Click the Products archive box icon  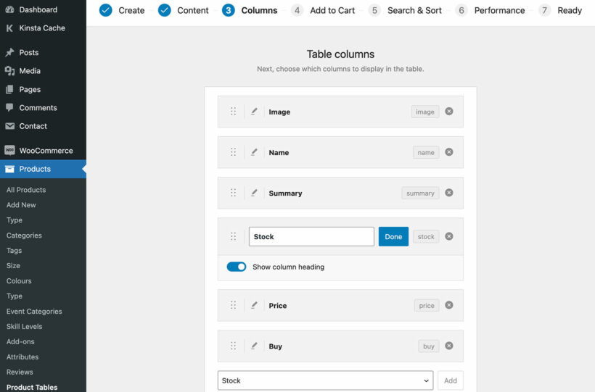click(9, 169)
